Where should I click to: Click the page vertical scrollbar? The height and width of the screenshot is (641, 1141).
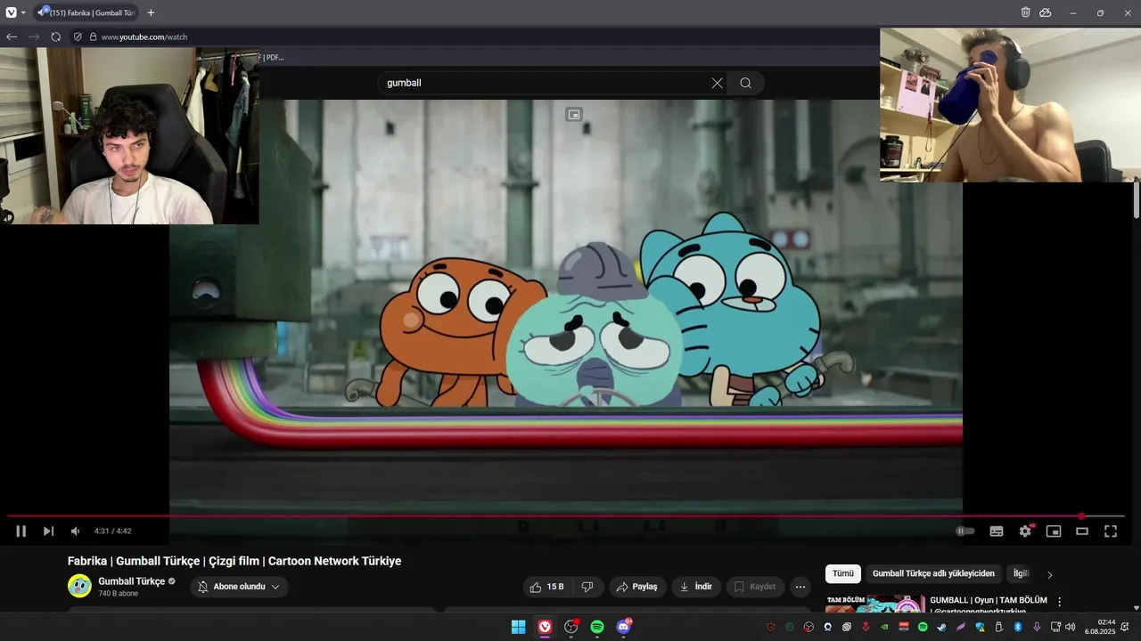1136,199
